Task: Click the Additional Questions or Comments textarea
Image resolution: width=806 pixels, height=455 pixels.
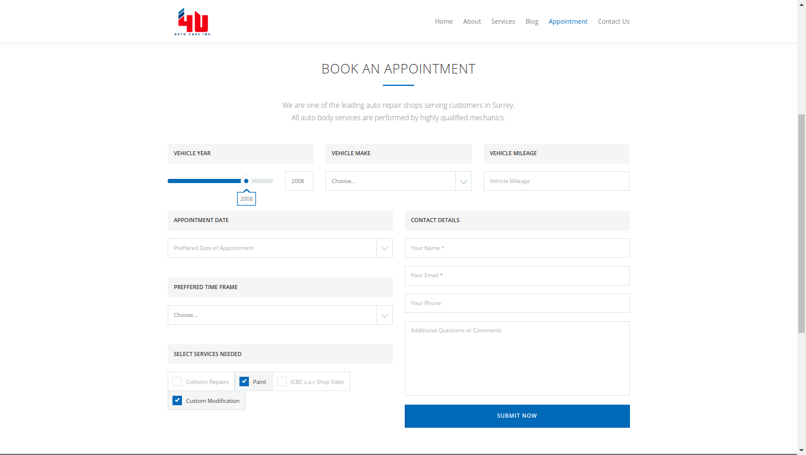Action: 517,358
